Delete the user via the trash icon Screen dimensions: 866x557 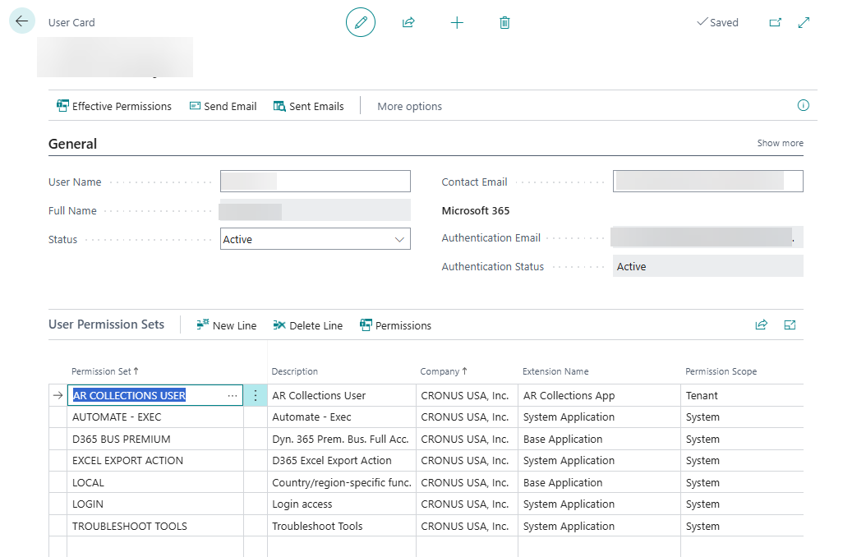pyautogui.click(x=504, y=22)
